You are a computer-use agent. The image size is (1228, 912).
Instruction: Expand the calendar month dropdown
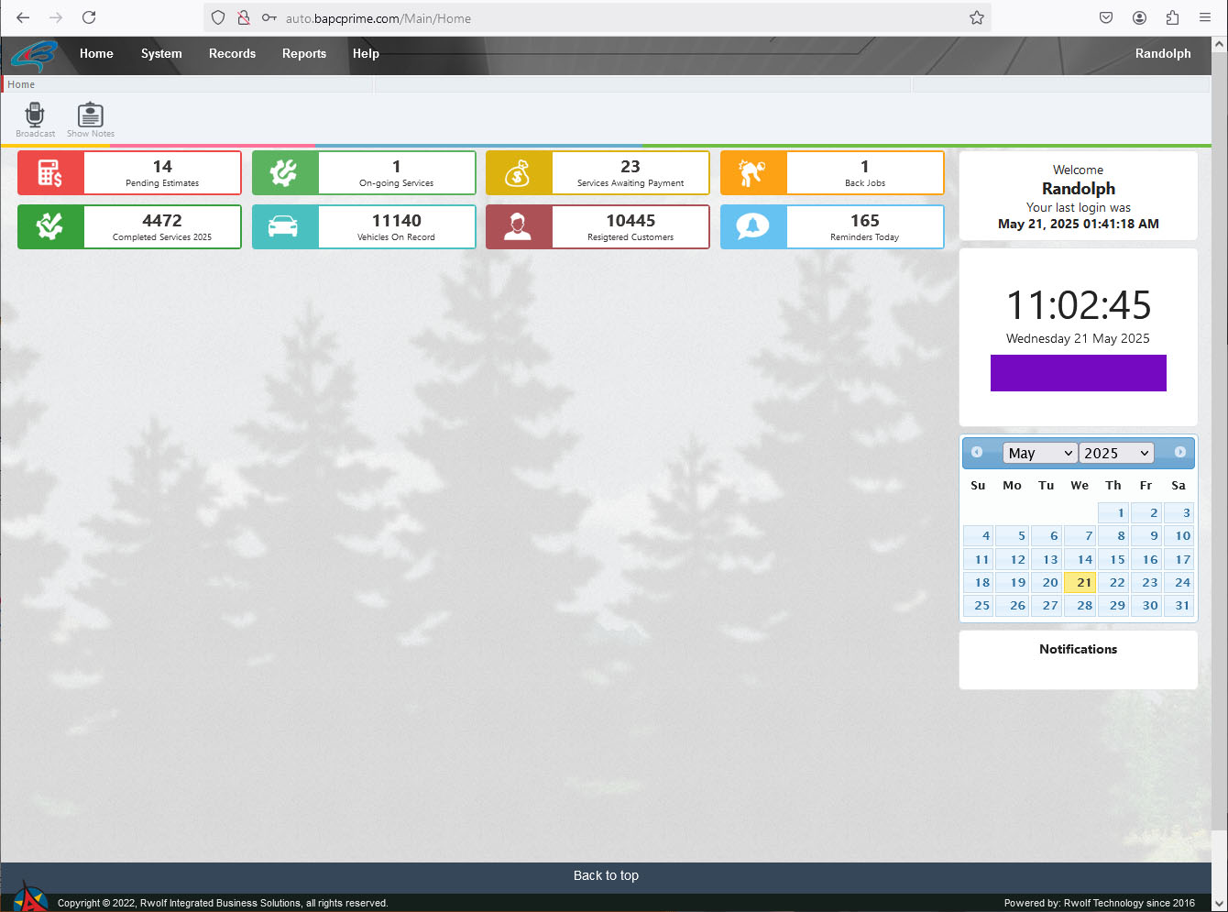pos(1039,453)
